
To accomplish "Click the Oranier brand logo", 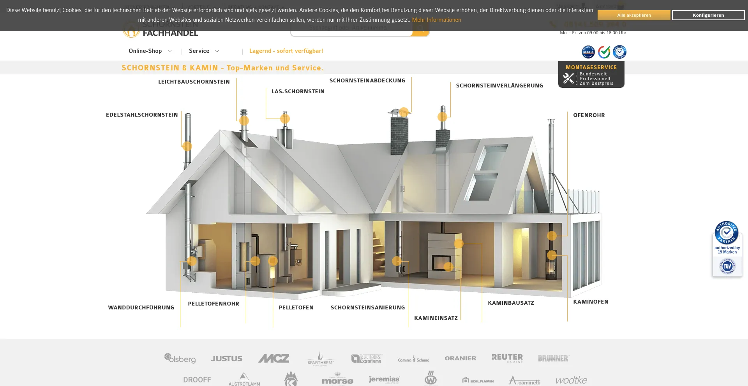I will (x=460, y=358).
